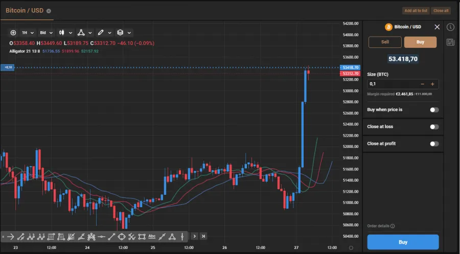Click the 53418.70 price axis label
Image resolution: width=460 pixels, height=254 pixels.
[x=350, y=68]
